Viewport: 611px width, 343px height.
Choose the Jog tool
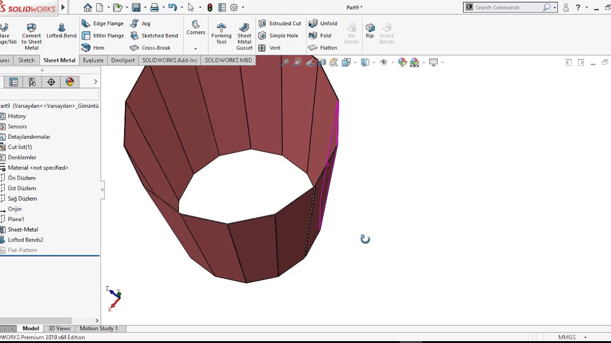[140, 23]
